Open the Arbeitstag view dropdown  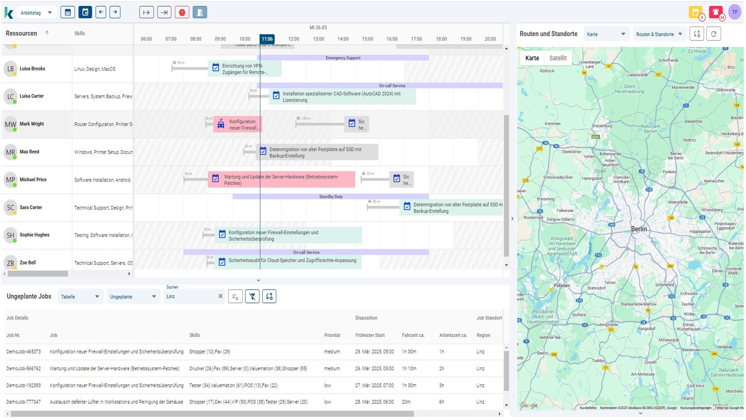[x=36, y=12]
